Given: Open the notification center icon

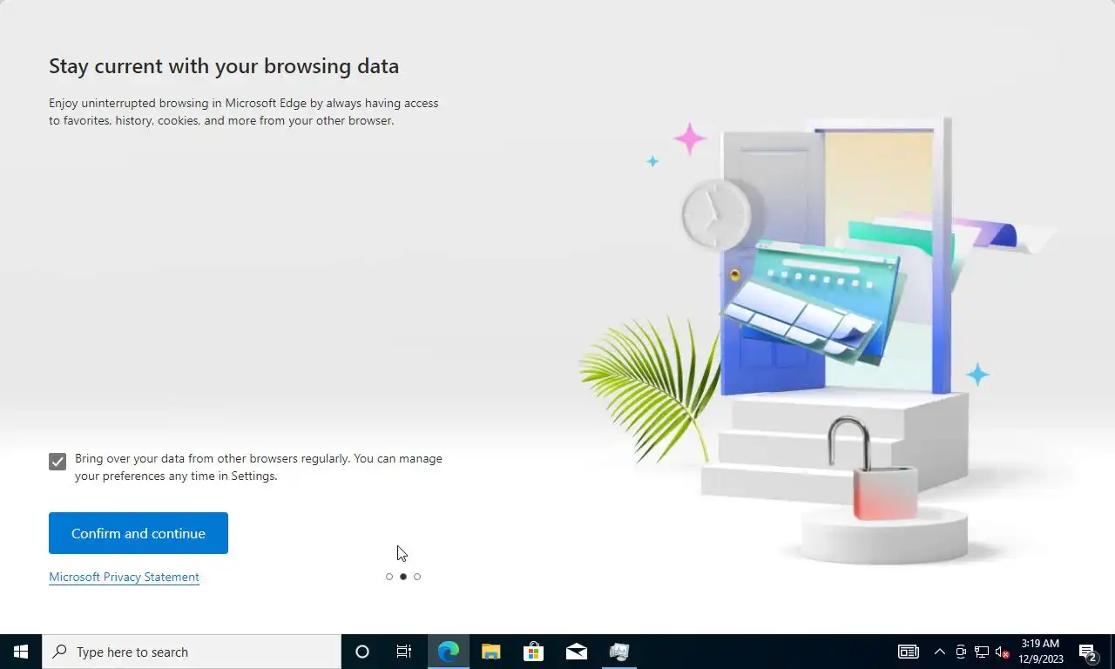Looking at the screenshot, I should click(1088, 652).
